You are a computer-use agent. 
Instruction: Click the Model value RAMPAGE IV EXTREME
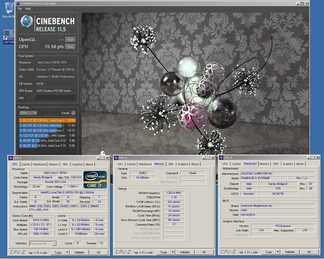[264, 178]
